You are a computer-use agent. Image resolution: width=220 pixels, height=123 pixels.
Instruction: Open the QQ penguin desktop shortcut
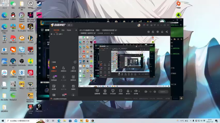click(x=13, y=16)
